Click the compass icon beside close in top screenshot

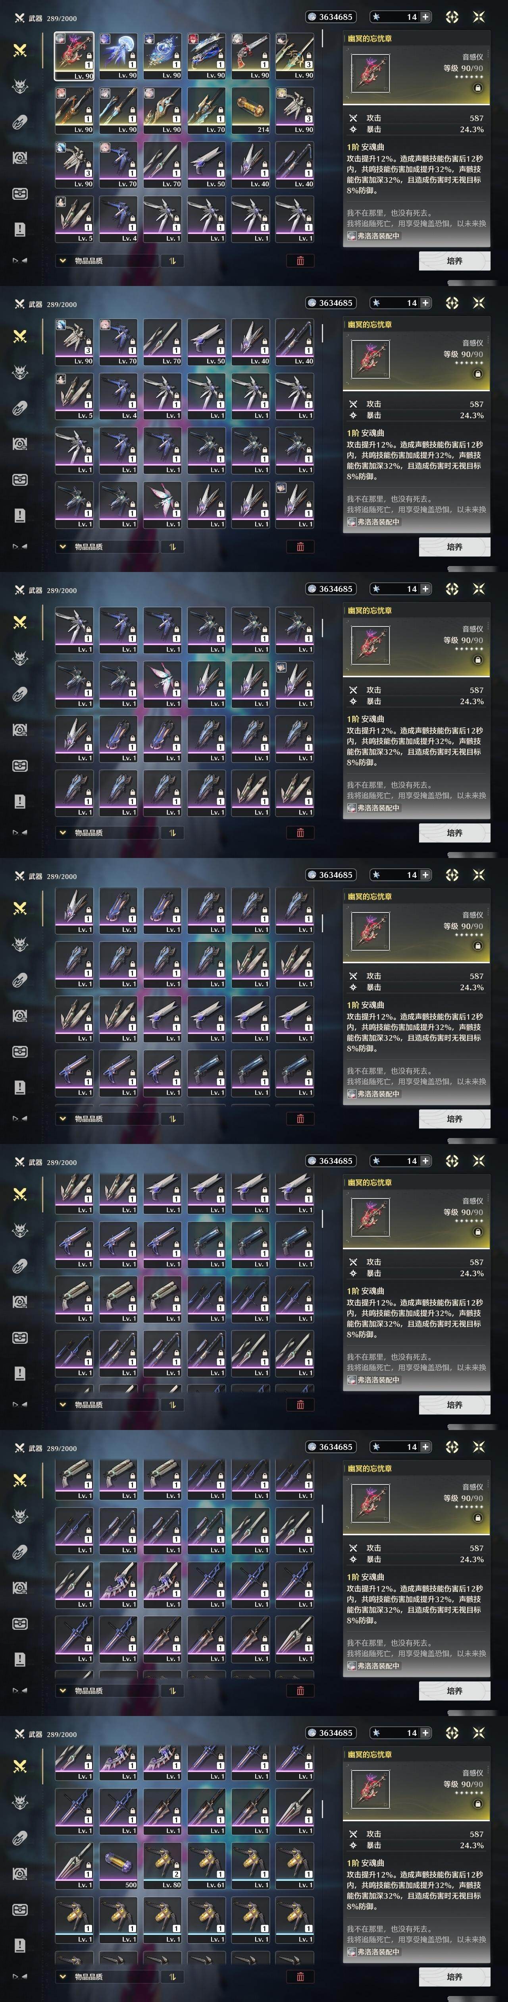(x=452, y=16)
